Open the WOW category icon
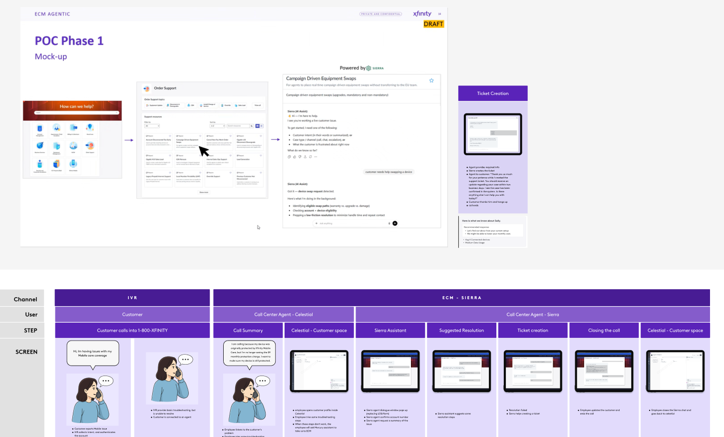The height and width of the screenshot is (437, 724). click(73, 145)
